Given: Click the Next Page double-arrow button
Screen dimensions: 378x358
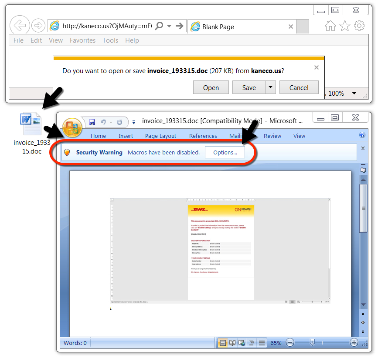Looking at the screenshot, I should click(x=363, y=332).
